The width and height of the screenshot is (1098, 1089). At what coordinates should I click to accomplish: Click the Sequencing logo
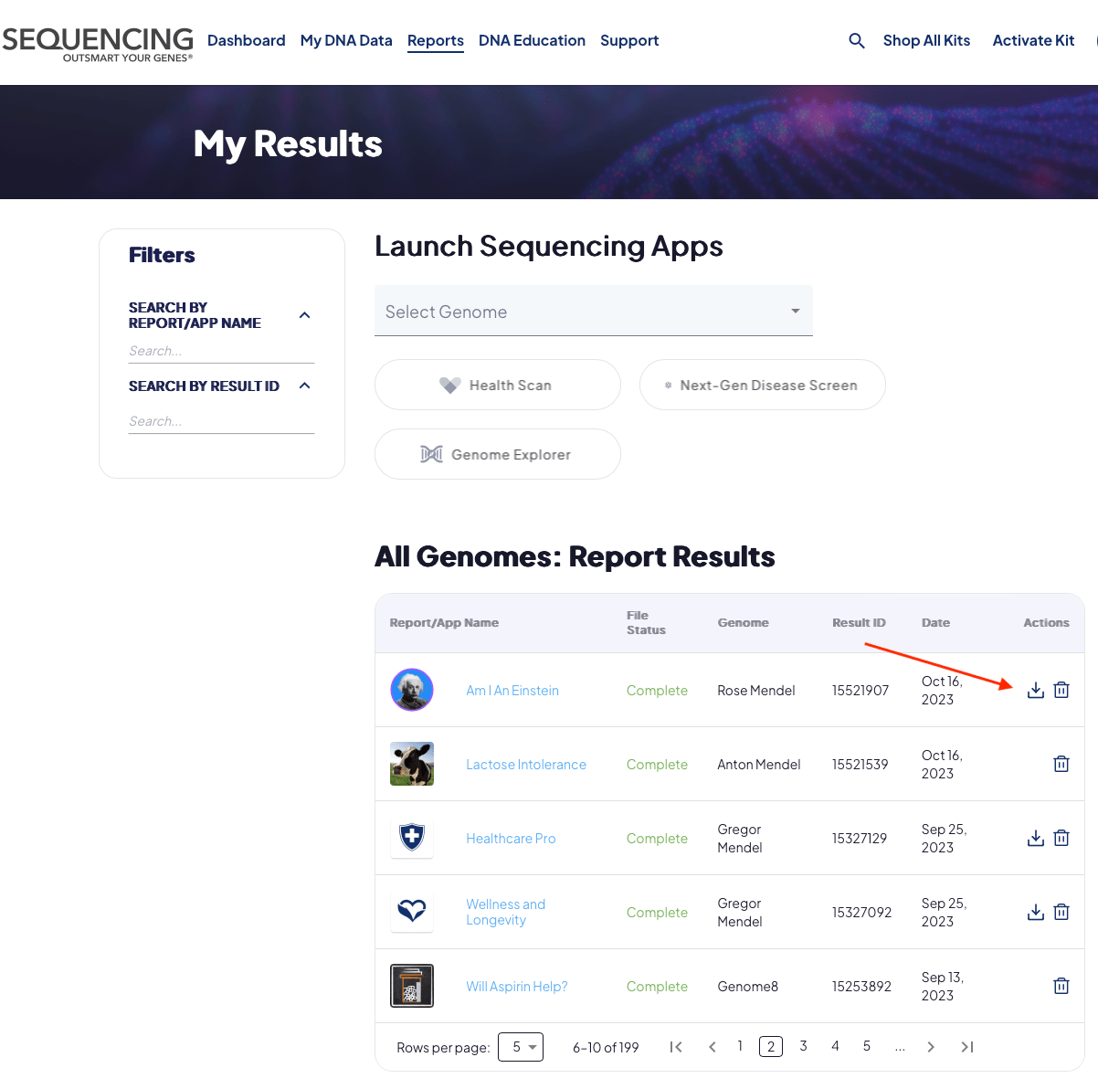coord(98,44)
